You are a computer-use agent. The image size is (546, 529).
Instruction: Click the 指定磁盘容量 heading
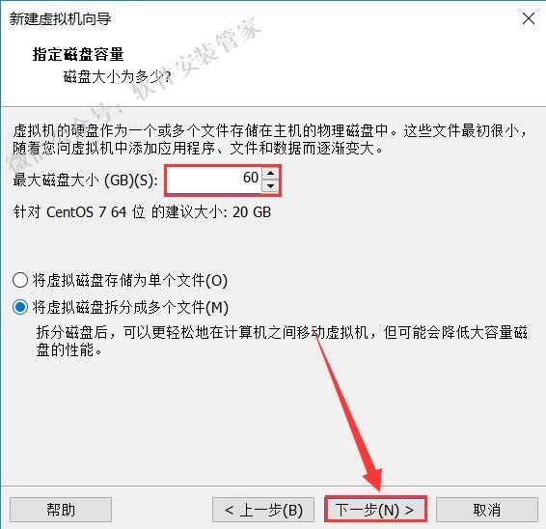(x=78, y=55)
